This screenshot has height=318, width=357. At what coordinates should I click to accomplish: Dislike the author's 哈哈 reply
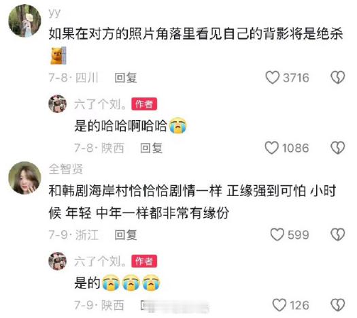click(x=337, y=148)
